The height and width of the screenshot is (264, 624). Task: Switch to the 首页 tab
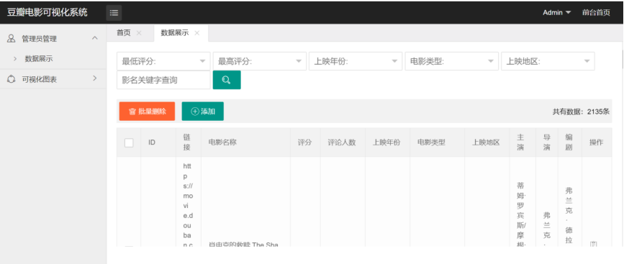(x=123, y=33)
